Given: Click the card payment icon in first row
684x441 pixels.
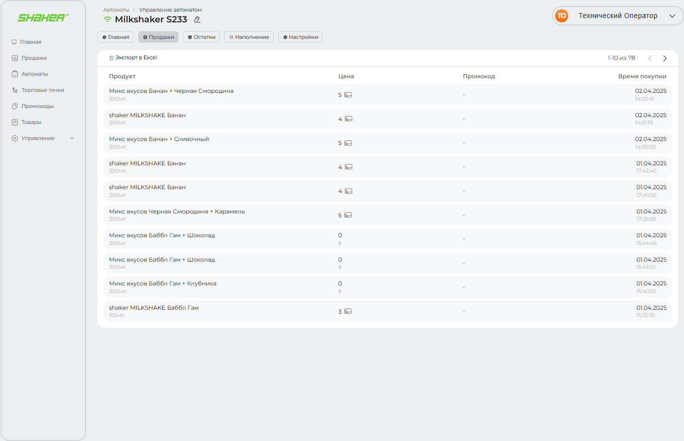Looking at the screenshot, I should click(x=348, y=95).
